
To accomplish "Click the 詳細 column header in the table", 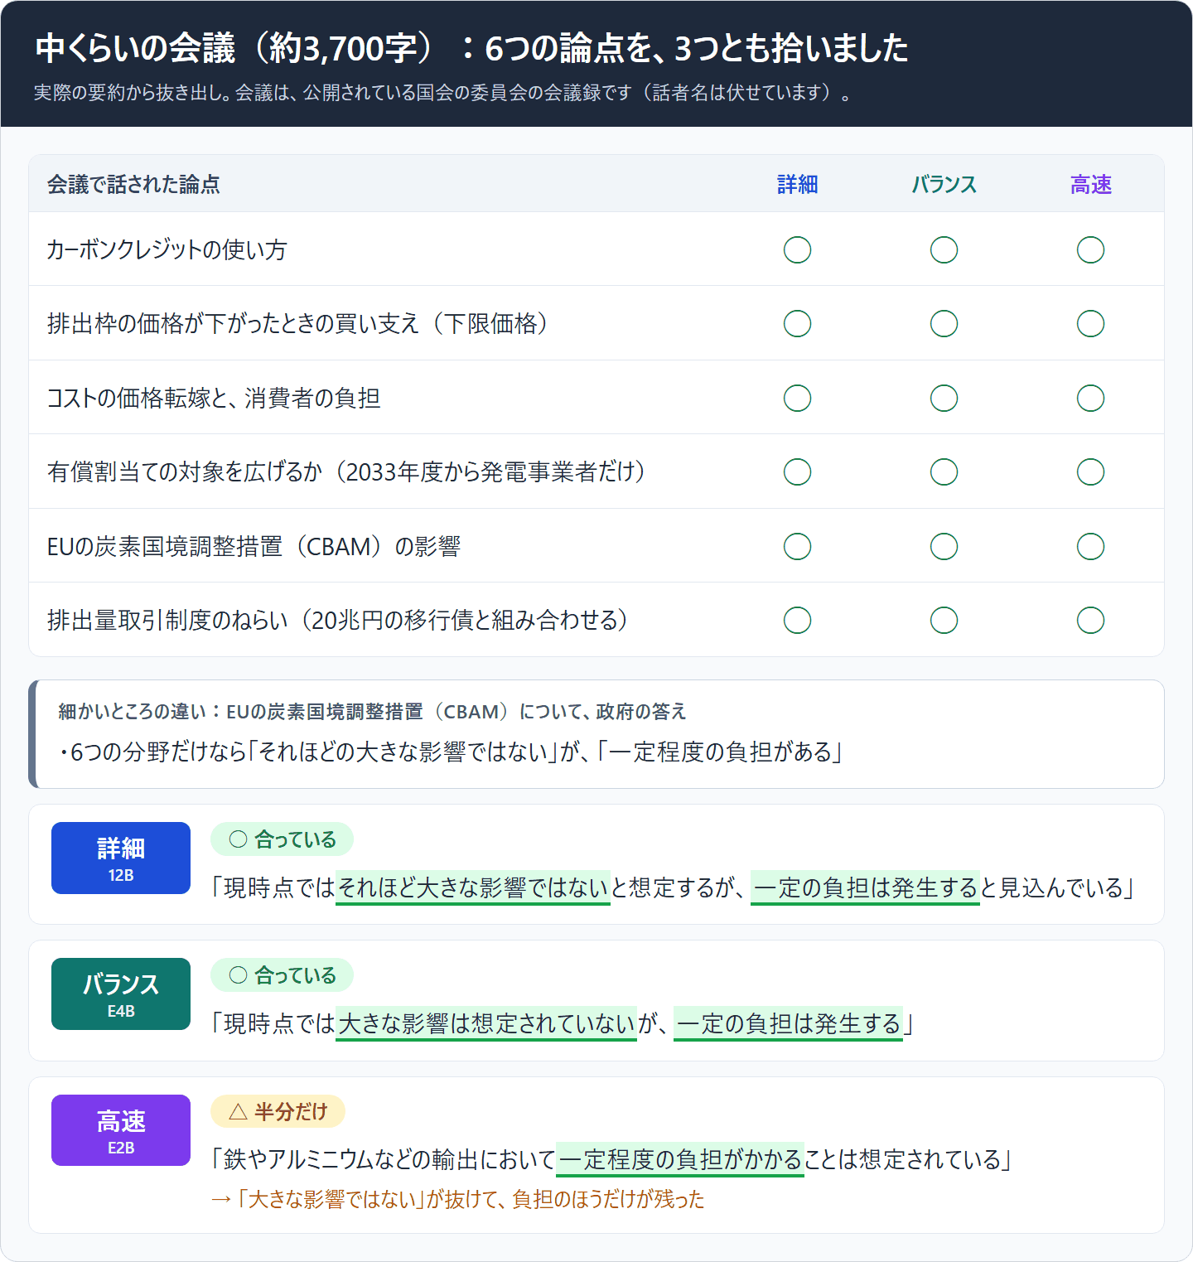I will point(797,184).
